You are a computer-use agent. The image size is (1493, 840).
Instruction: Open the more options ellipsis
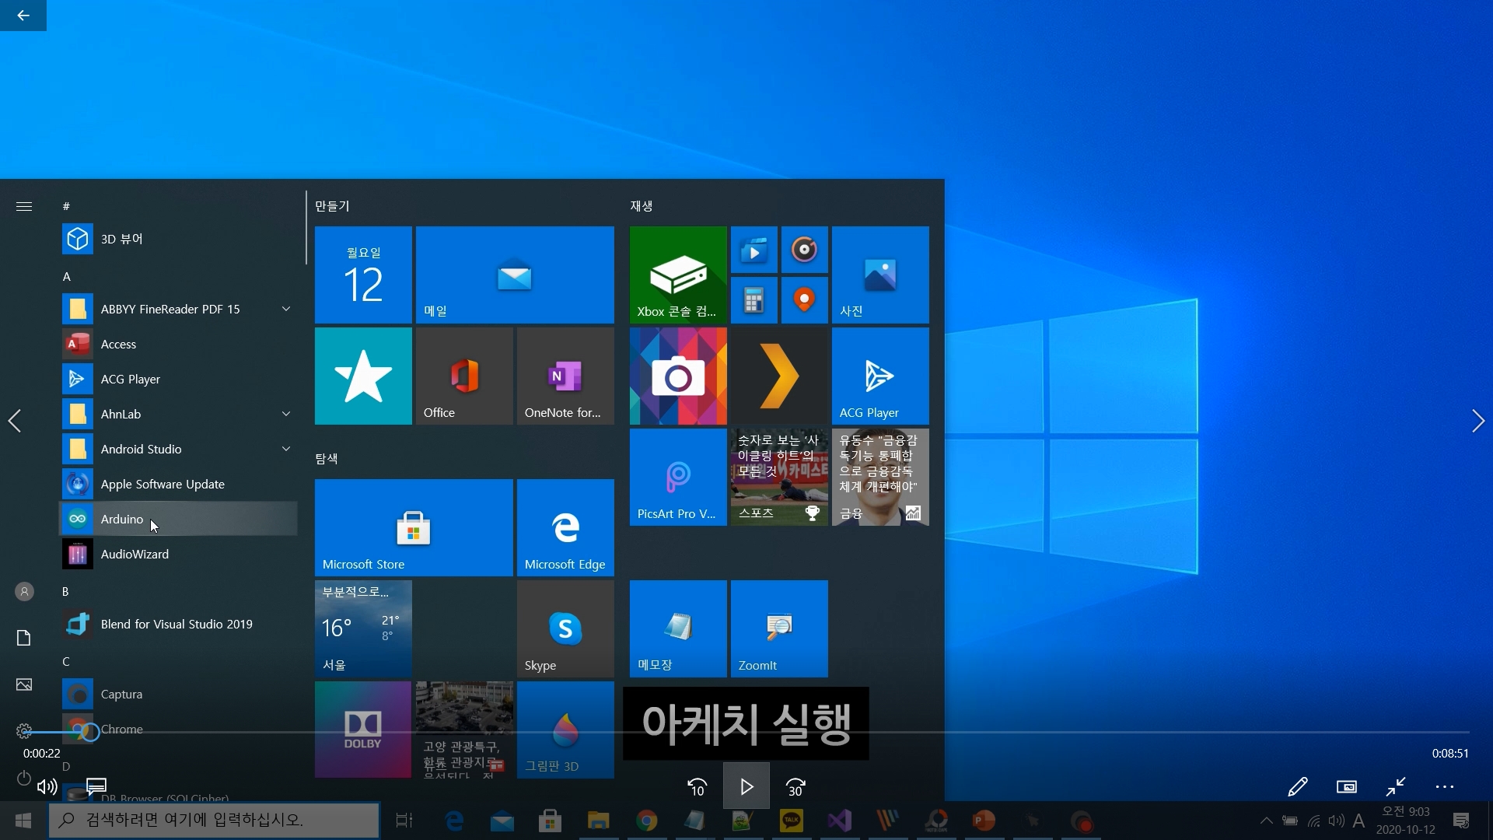click(1445, 786)
